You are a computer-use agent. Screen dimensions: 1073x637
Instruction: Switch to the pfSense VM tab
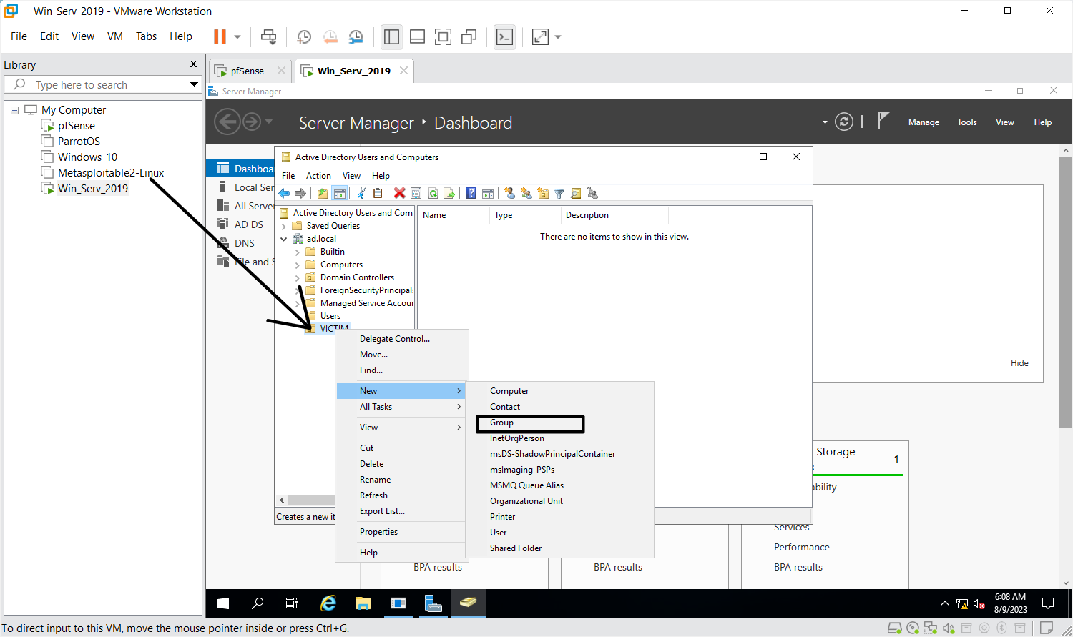coord(248,71)
